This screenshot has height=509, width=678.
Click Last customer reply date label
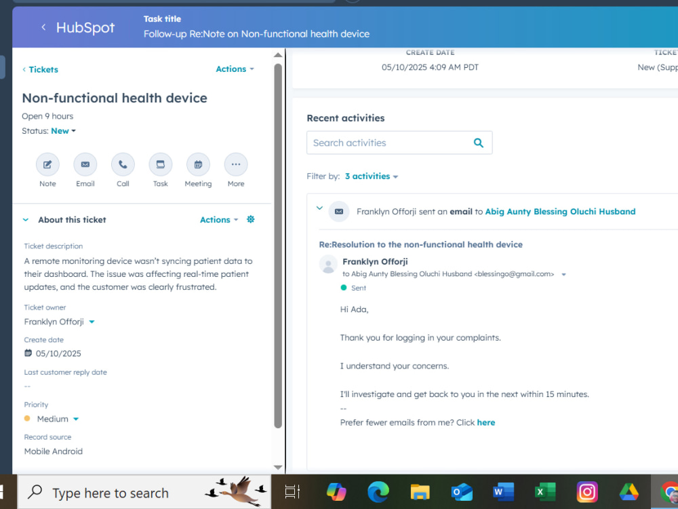[65, 372]
